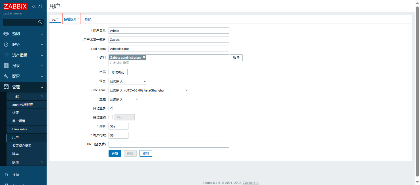420x185 pixels.
Task: Open 用户 in sidebar menu
Action: point(26,137)
